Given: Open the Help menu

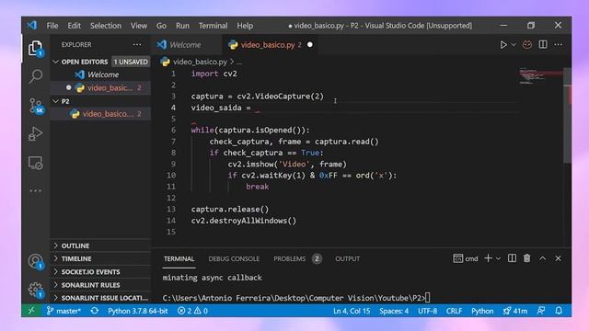Looking at the screenshot, I should coord(245,26).
